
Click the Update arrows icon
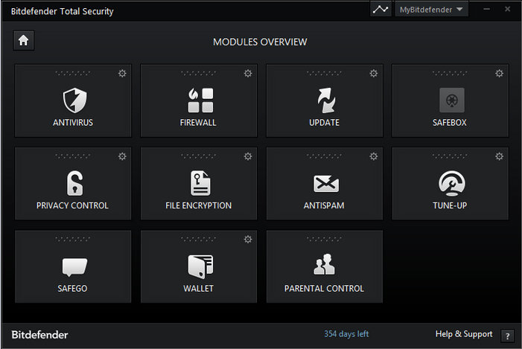point(326,100)
